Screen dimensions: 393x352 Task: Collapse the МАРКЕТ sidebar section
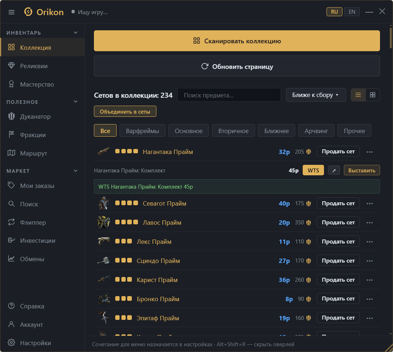[x=76, y=171]
